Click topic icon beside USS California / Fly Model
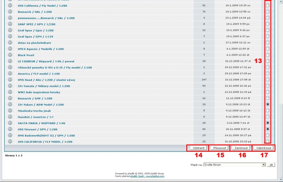Viewport: 283px width, 182px height. click(x=10, y=6)
